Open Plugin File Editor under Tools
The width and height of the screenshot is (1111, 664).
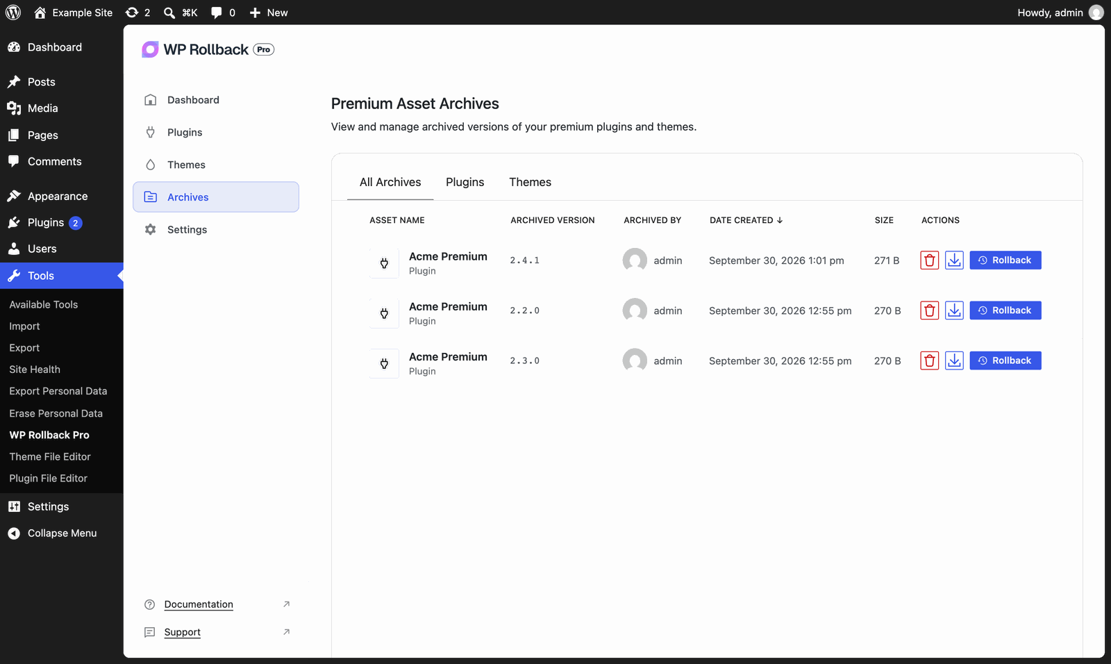(49, 479)
